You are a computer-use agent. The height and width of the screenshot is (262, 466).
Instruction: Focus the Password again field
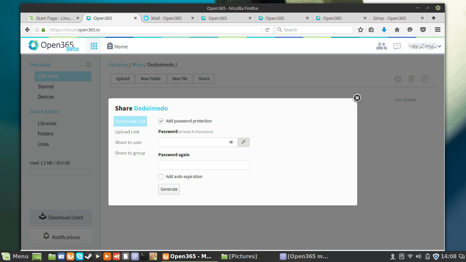point(204,165)
